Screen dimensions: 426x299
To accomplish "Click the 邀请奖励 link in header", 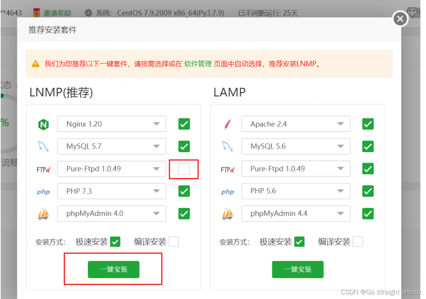I will [x=57, y=13].
